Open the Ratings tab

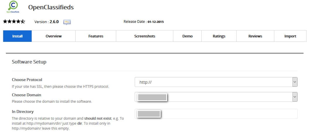click(219, 36)
